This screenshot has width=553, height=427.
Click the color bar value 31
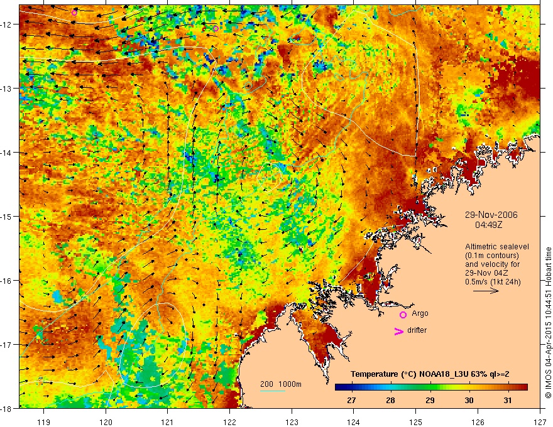(x=508, y=400)
